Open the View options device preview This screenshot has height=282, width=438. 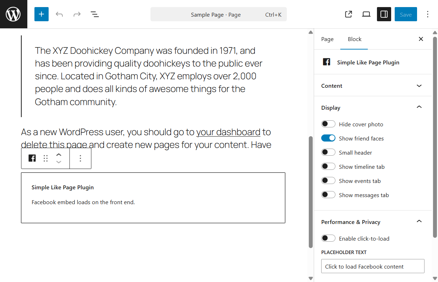coord(366,14)
